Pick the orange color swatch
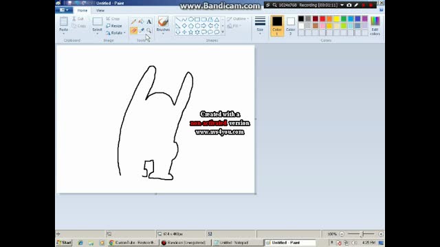The image size is (440, 247). click(329, 19)
